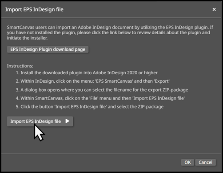223x173 pixels.
Task: Click the 'Import EPS InDesign file' button label
Action: tap(36, 121)
